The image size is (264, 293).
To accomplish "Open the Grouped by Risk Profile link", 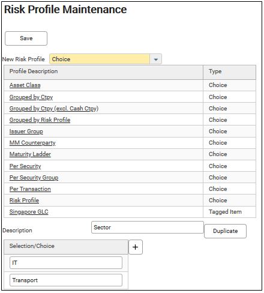I will [x=40, y=120].
